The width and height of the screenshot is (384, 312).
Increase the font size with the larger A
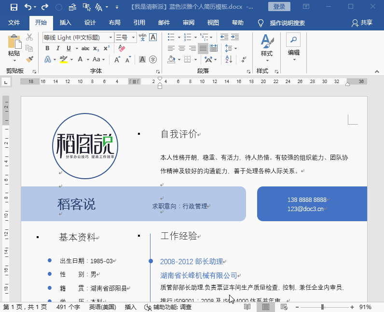pos(117,59)
